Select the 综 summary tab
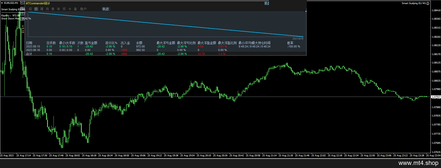The image size is (441, 168). (30, 9)
